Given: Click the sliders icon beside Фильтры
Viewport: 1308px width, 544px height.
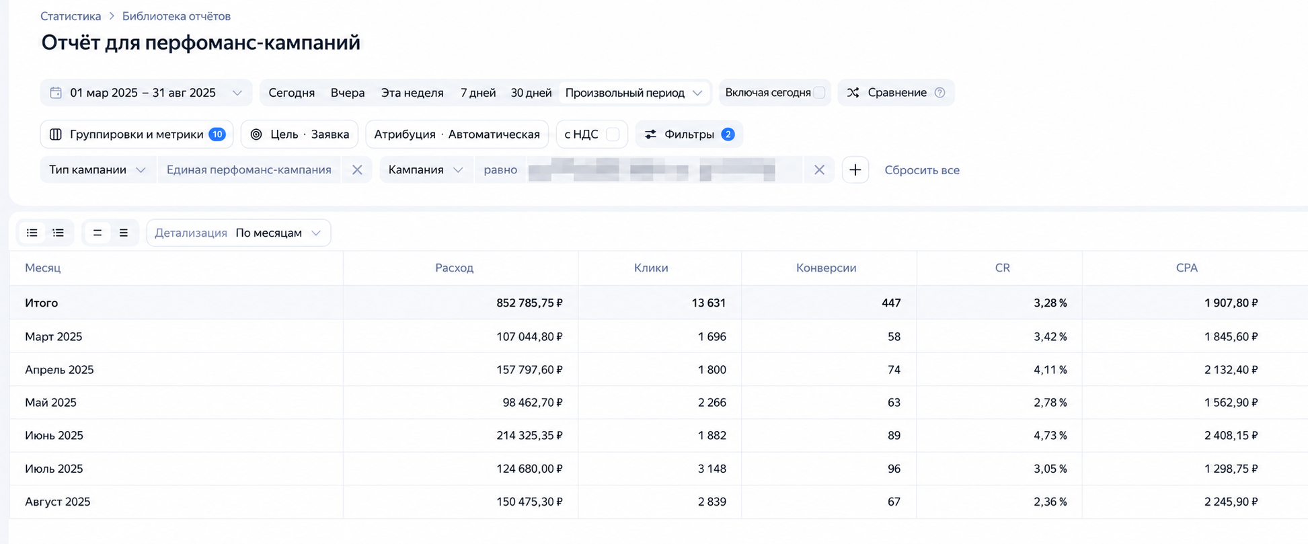Looking at the screenshot, I should (x=650, y=134).
